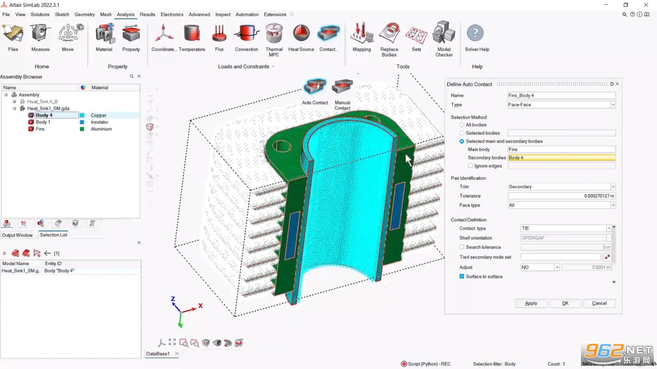Click the Coordinate system tool
The image size is (657, 369).
click(164, 37)
